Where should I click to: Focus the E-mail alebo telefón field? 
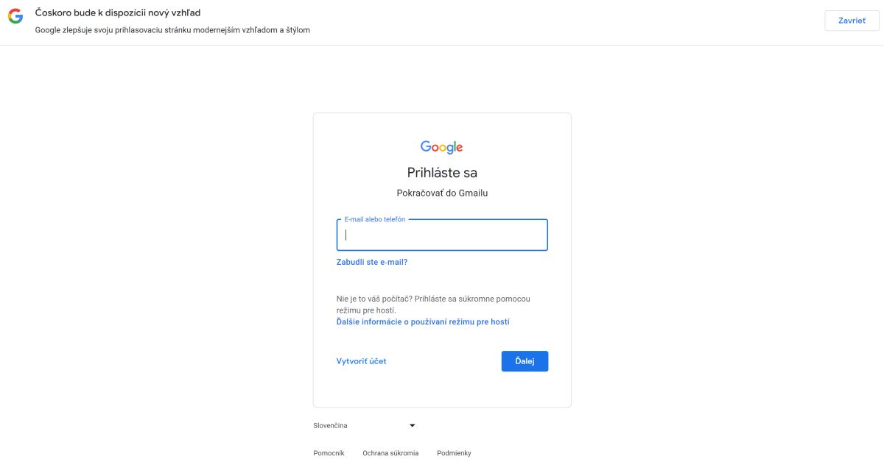(442, 235)
